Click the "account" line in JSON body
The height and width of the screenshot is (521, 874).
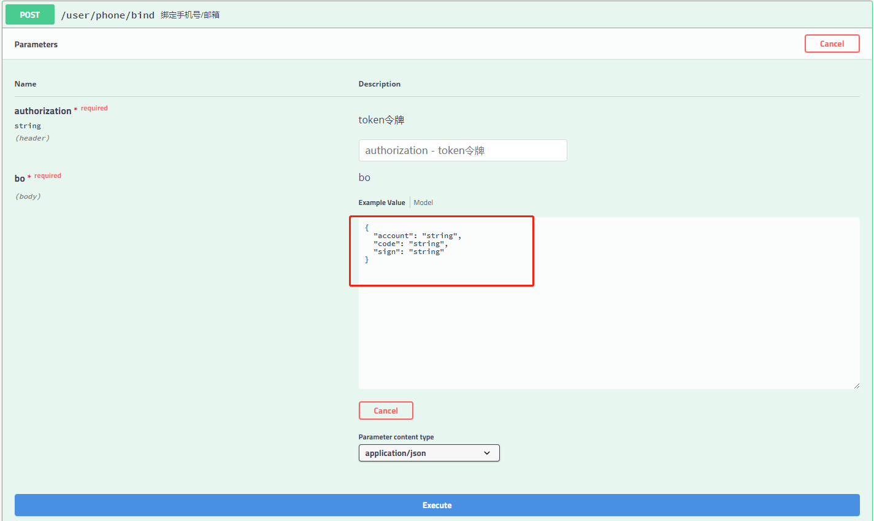coord(417,236)
